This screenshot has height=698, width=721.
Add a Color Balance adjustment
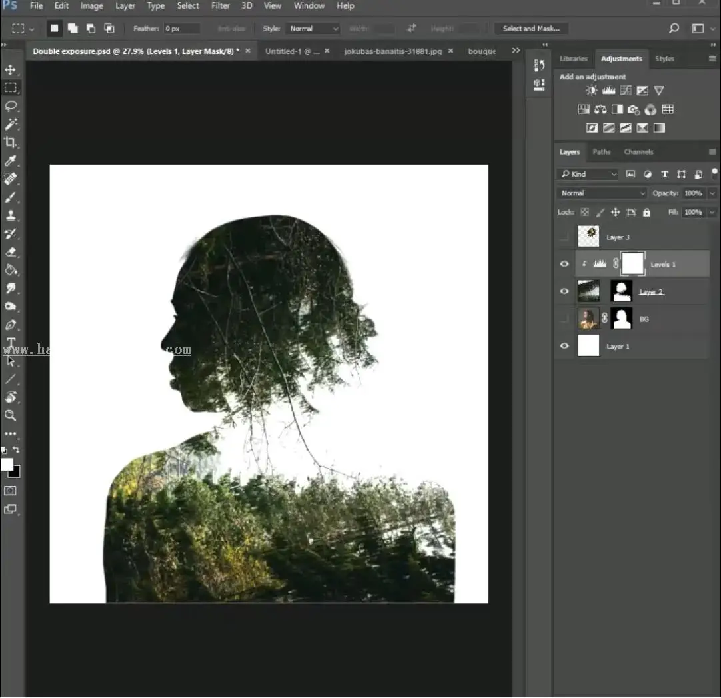pos(600,109)
